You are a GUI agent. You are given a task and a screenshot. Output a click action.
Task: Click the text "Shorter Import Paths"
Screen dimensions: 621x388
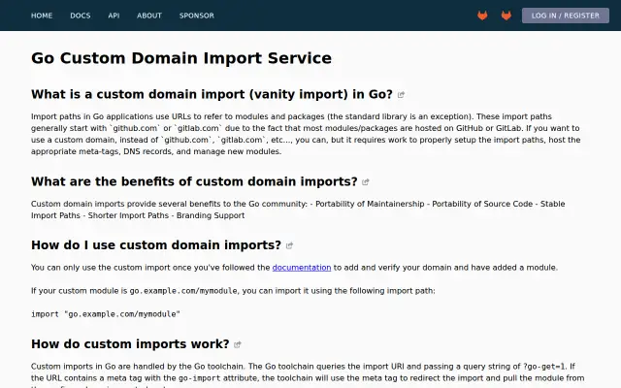click(128, 215)
